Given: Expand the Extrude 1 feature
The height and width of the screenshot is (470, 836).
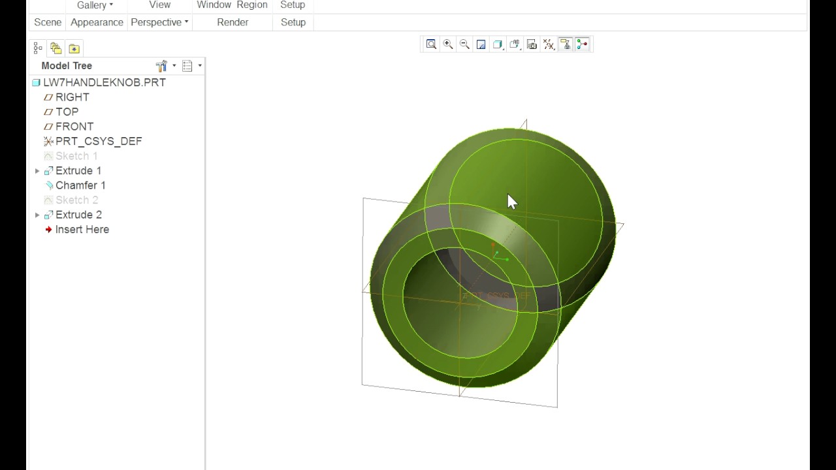Looking at the screenshot, I should point(37,171).
